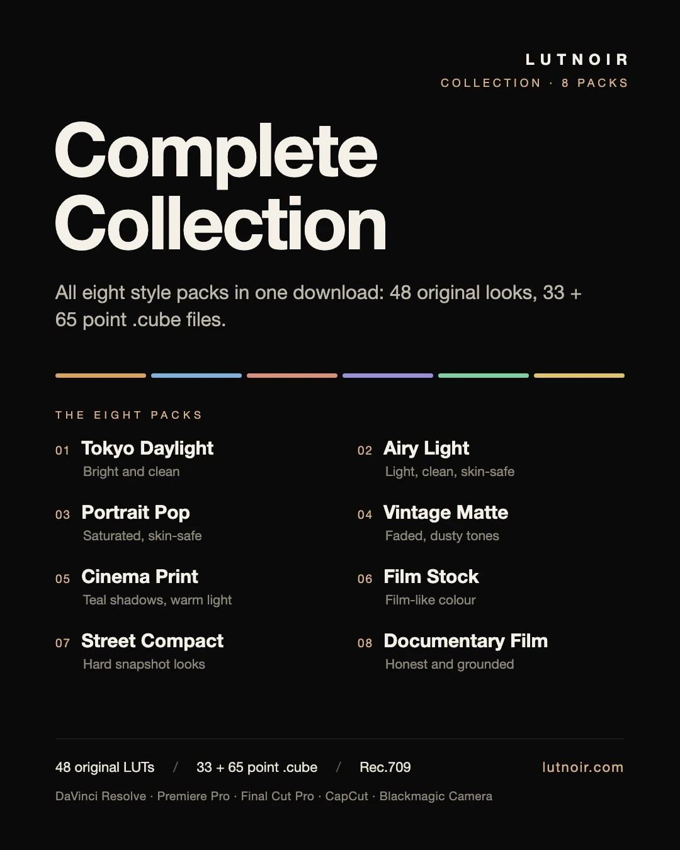Select the Portrait Pop pack title
The image size is (680, 850).
click(135, 513)
